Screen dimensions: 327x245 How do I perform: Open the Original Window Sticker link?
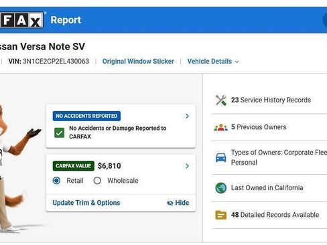click(x=138, y=62)
